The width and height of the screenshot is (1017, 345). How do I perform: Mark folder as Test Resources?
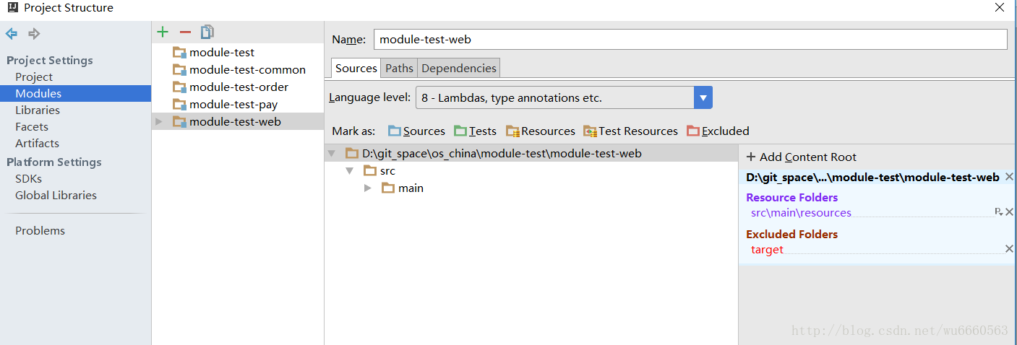(x=630, y=131)
